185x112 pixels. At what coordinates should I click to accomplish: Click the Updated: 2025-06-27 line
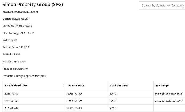pyautogui.click(x=16, y=19)
